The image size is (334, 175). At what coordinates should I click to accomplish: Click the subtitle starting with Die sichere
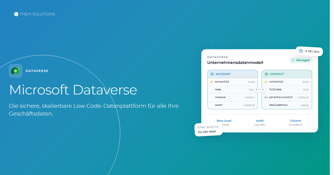click(x=94, y=110)
